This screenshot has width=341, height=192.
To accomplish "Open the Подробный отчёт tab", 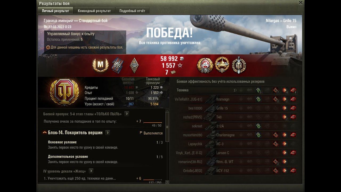I will pyautogui.click(x=132, y=11).
